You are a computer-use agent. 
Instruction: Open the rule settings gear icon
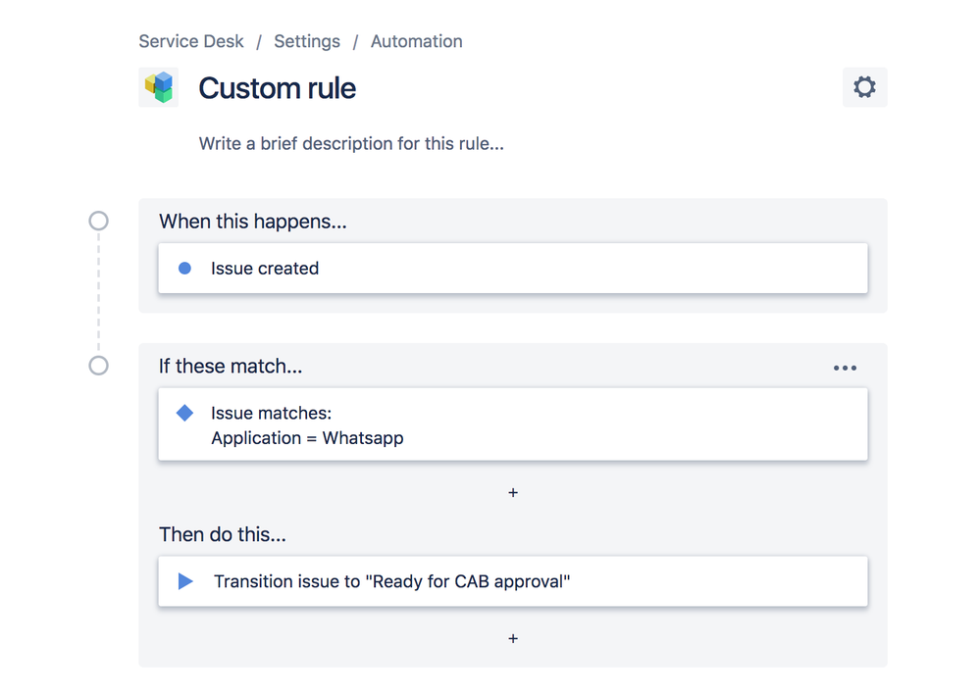pyautogui.click(x=864, y=86)
